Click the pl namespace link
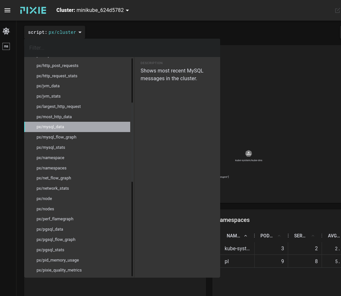This screenshot has width=341, height=296. pyautogui.click(x=227, y=261)
